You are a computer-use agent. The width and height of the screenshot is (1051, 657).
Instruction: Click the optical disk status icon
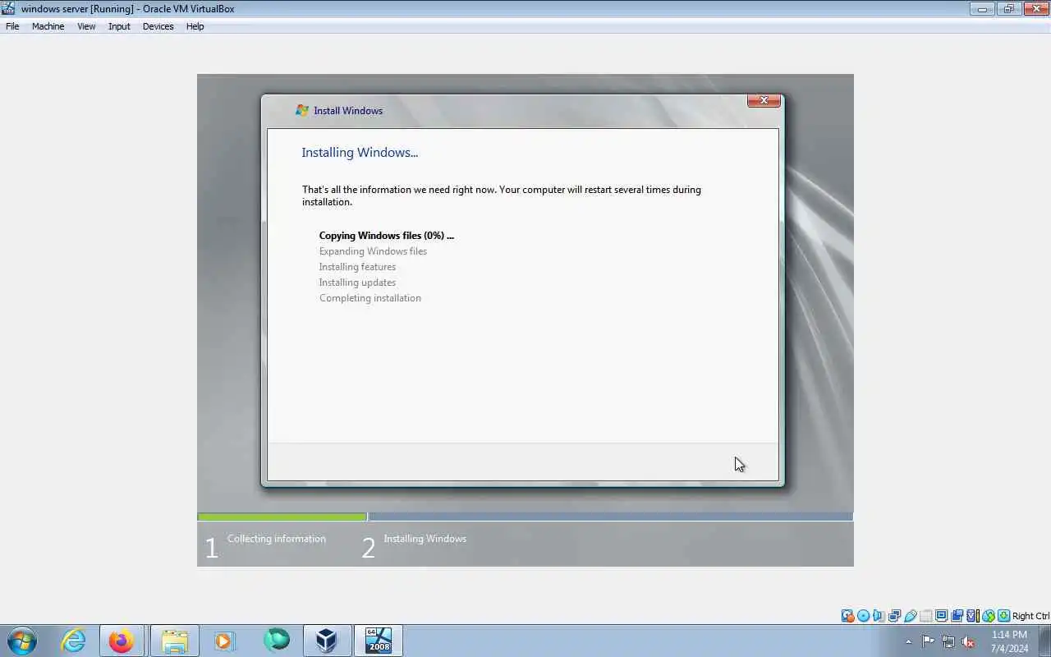tap(863, 616)
